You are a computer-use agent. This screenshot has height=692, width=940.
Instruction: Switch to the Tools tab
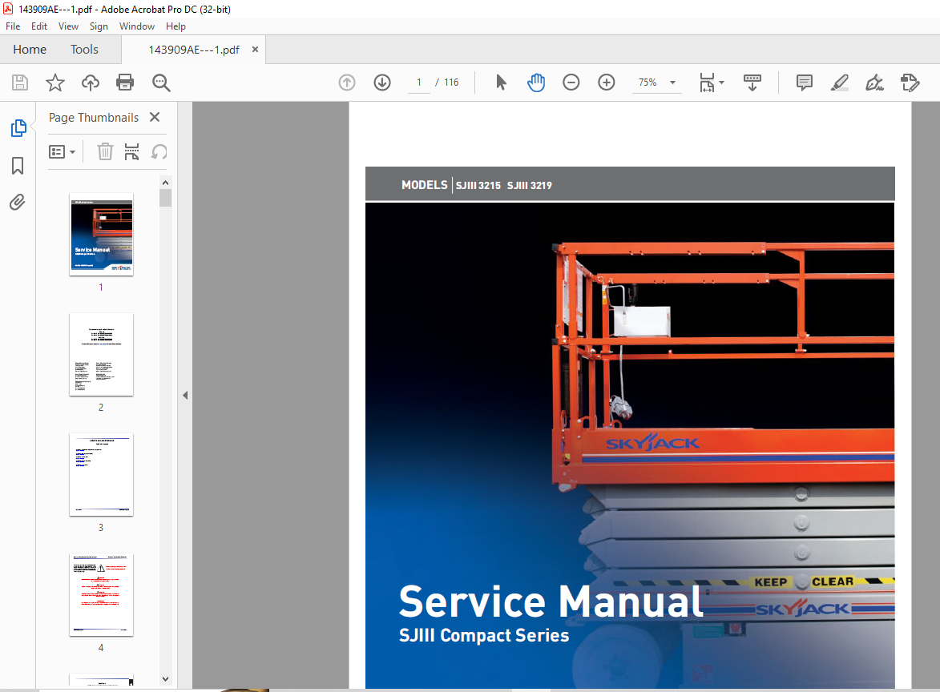pos(84,49)
